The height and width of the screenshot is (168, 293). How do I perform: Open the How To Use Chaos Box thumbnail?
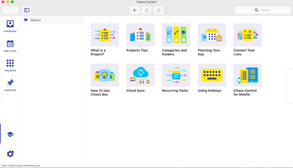pyautogui.click(x=105, y=75)
